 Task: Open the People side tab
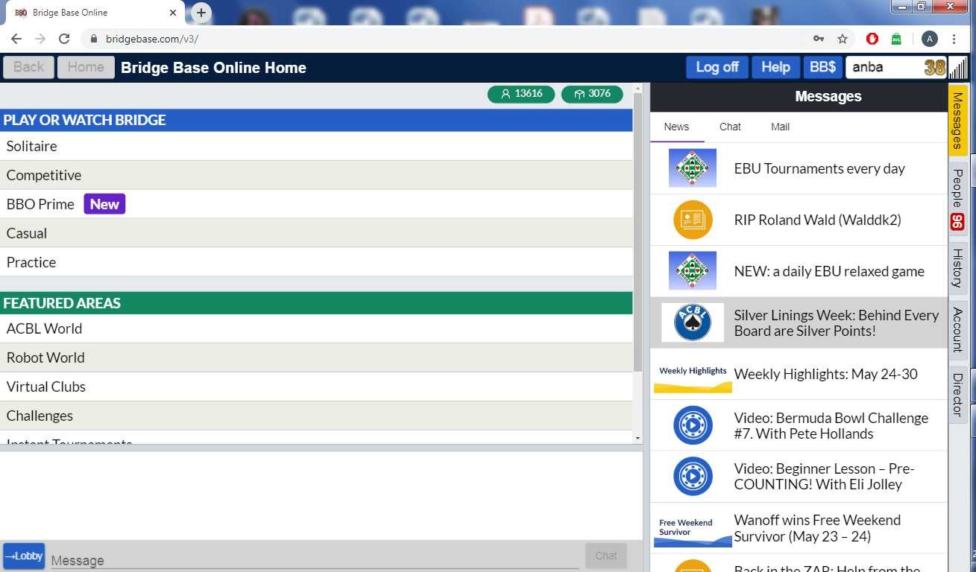957,198
